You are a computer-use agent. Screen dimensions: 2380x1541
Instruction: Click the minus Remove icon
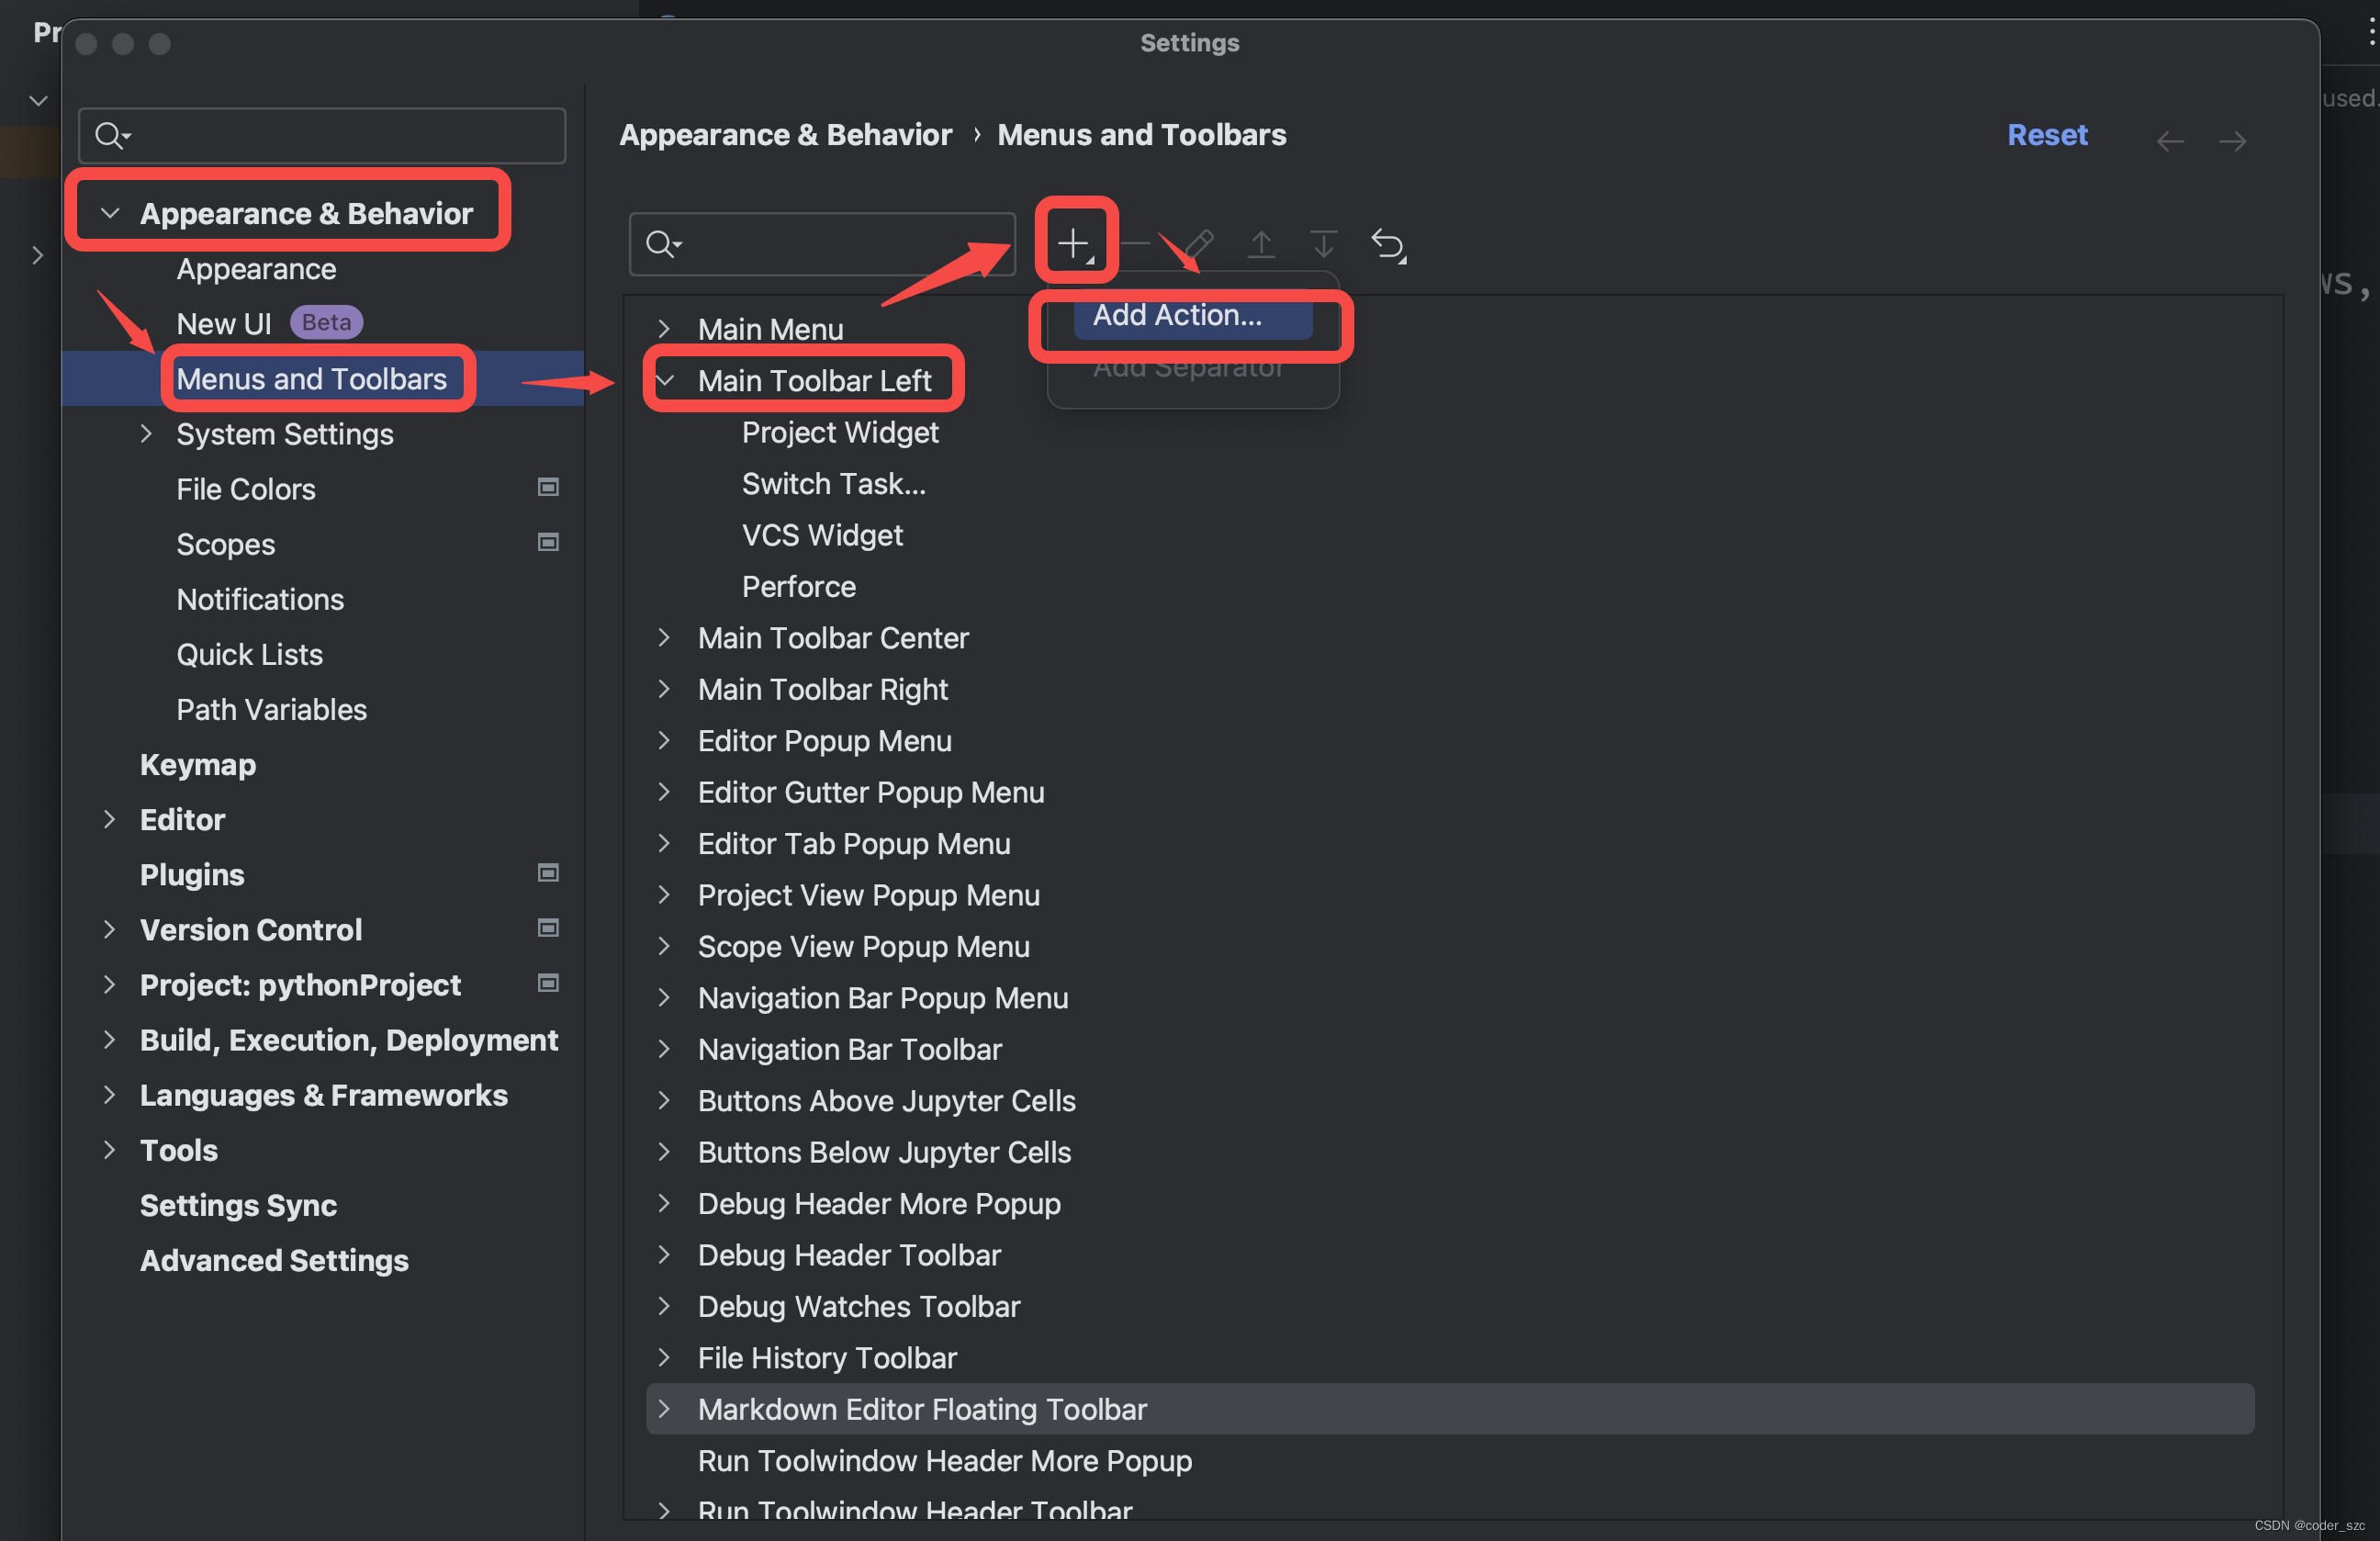(x=1135, y=243)
